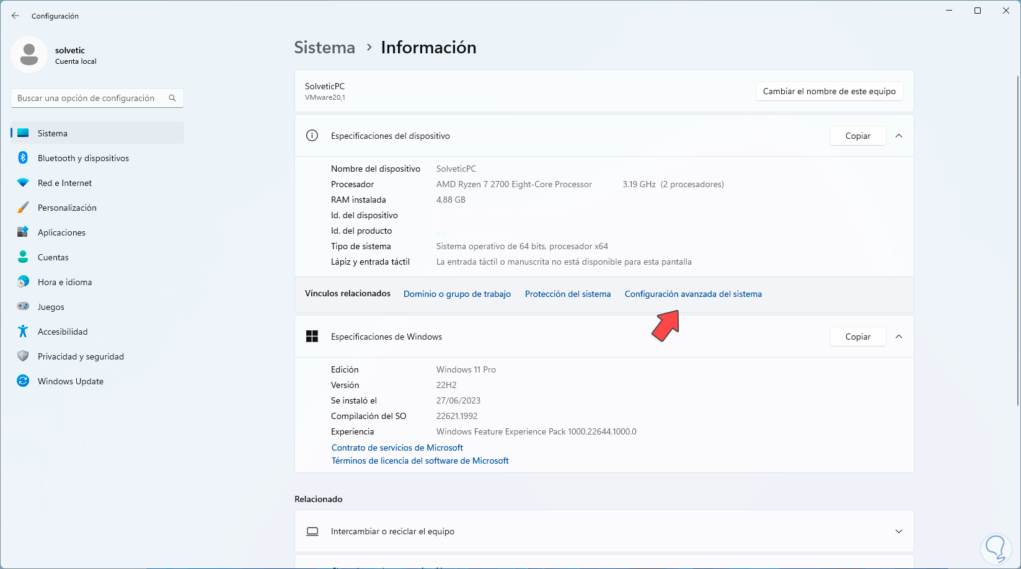Viewport: 1021px width, 569px height.
Task: Select Personalización in the sidebar
Action: click(97, 208)
